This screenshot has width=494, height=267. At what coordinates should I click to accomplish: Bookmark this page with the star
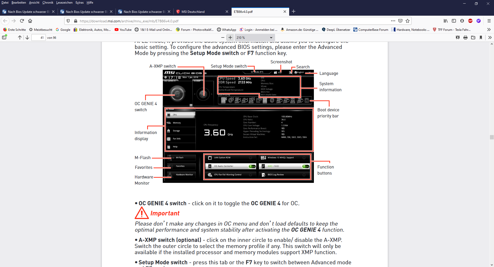[x=408, y=21]
